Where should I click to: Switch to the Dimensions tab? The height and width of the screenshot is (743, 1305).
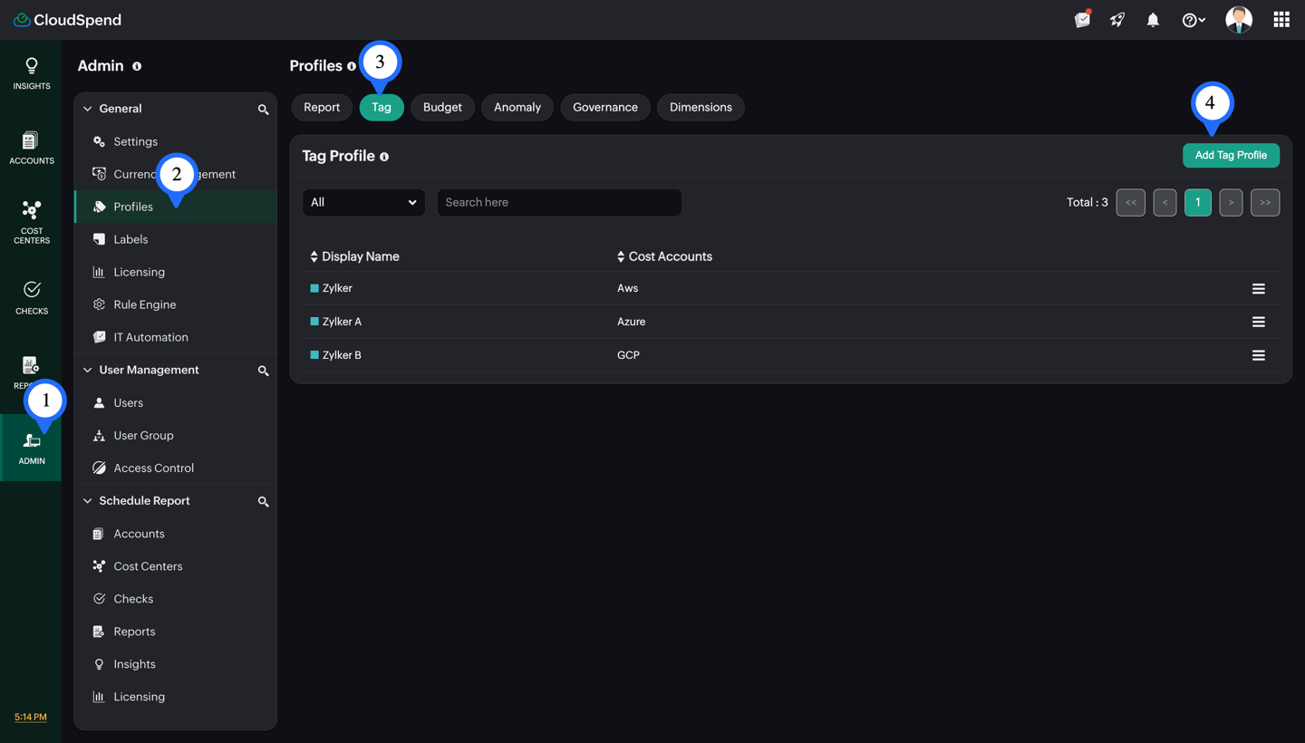[701, 107]
